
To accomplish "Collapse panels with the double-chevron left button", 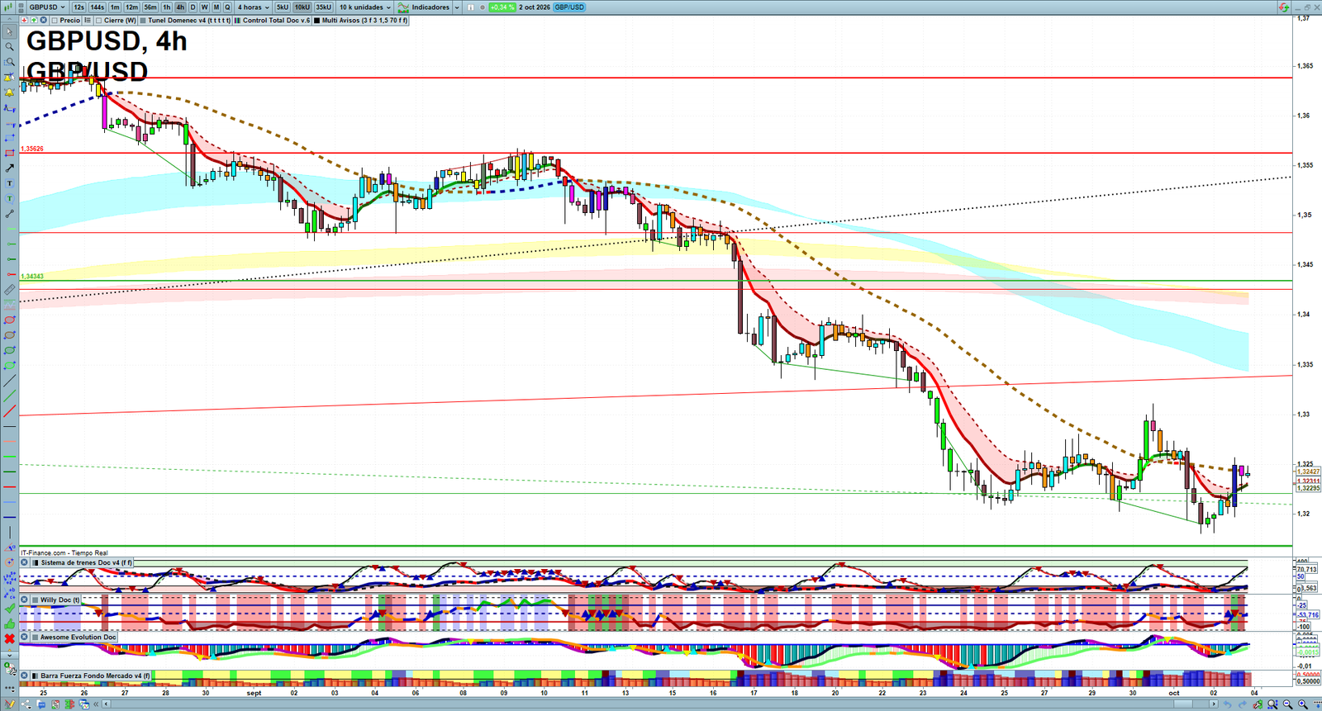I will click(x=96, y=704).
